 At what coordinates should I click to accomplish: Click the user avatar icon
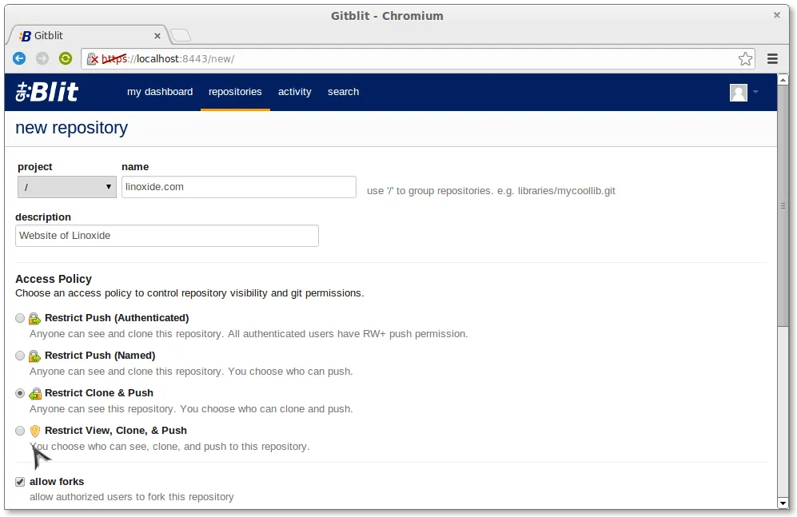(739, 93)
